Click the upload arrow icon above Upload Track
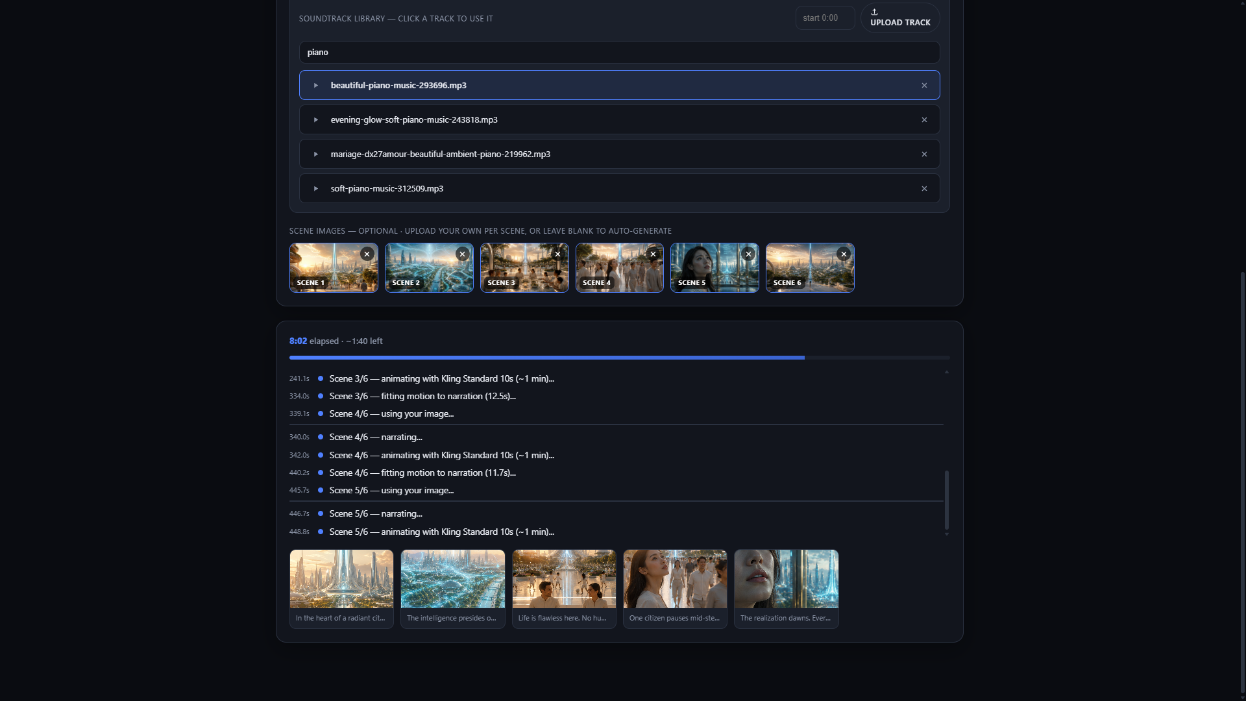 (874, 12)
